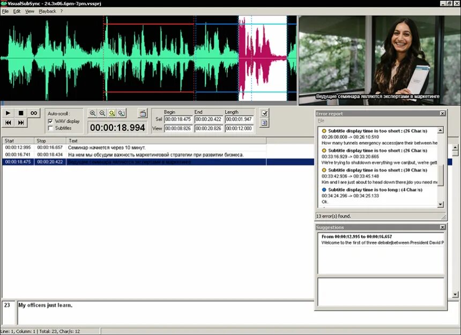
Task: Jump to previous subtitle
Action: coord(8,123)
